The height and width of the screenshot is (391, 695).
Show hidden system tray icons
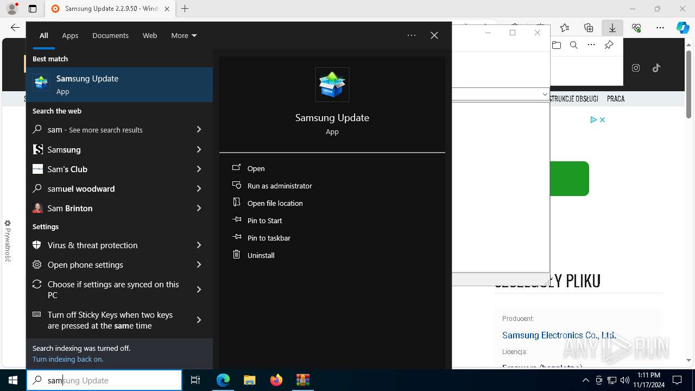tap(585, 380)
